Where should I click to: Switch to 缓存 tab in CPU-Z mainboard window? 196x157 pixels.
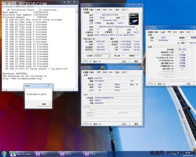pyautogui.click(x=92, y=72)
